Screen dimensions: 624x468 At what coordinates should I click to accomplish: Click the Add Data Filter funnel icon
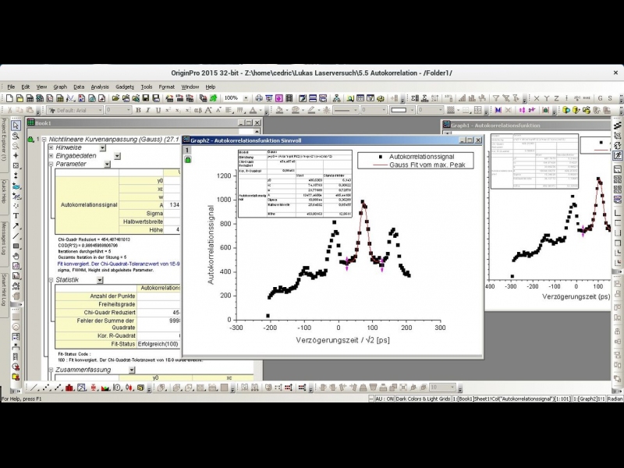pos(496,98)
